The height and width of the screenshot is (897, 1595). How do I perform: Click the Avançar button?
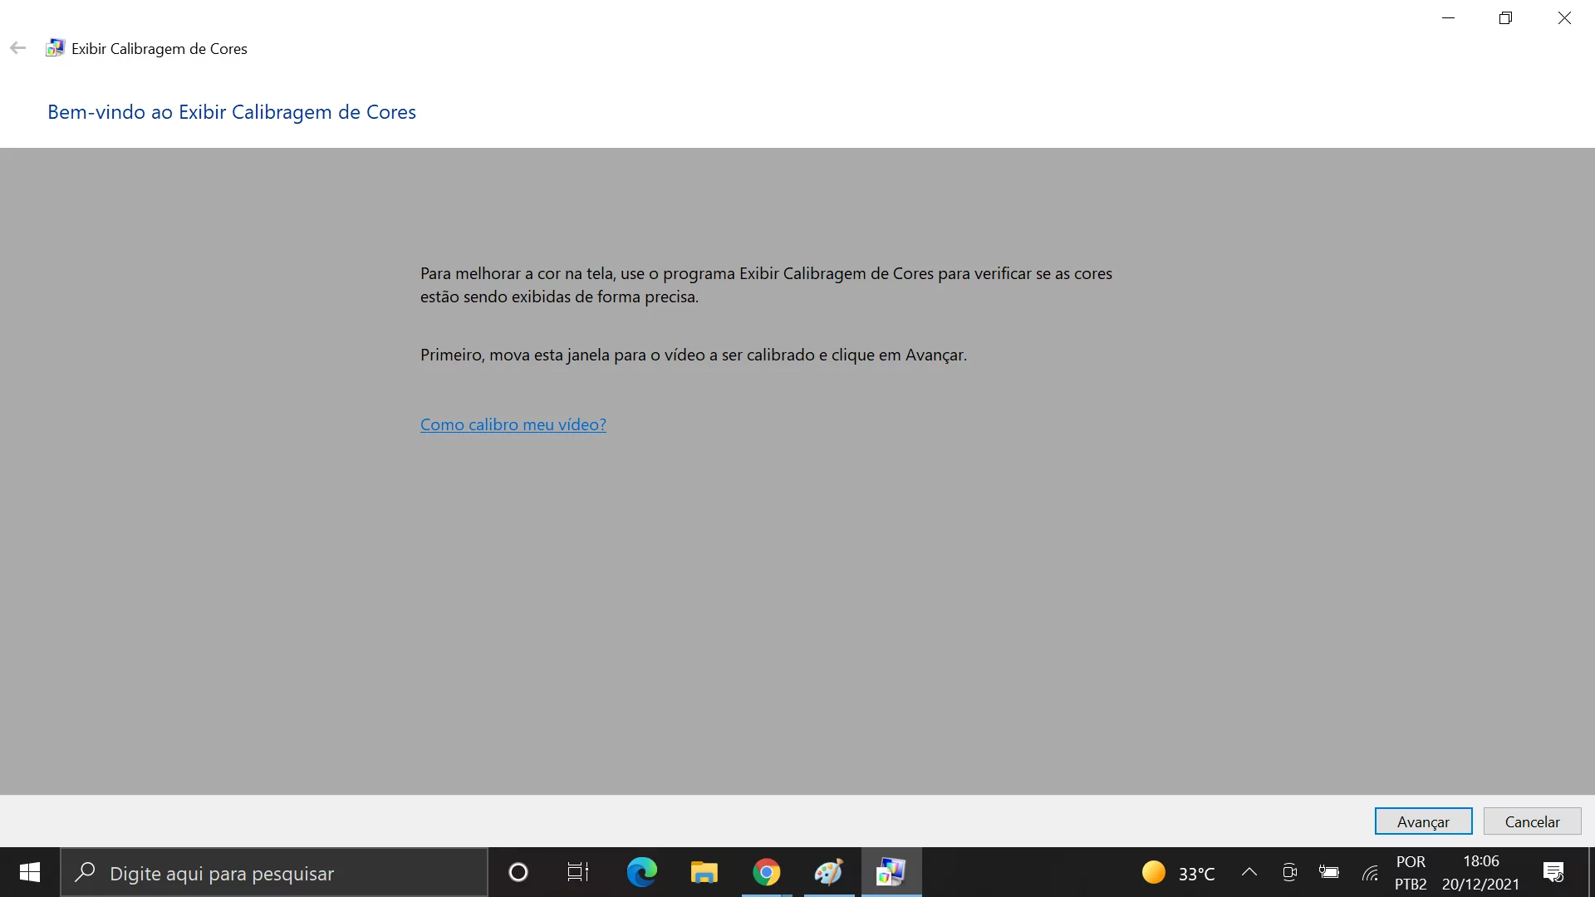[x=1423, y=821]
